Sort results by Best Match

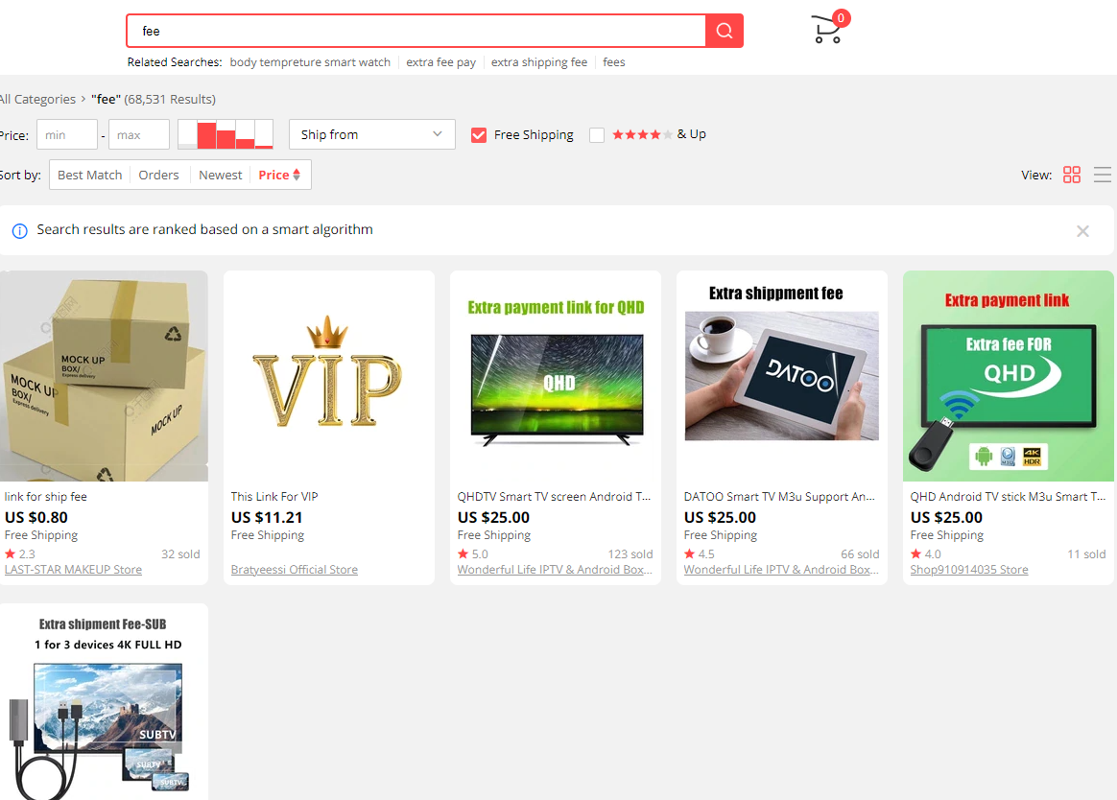[x=90, y=176]
